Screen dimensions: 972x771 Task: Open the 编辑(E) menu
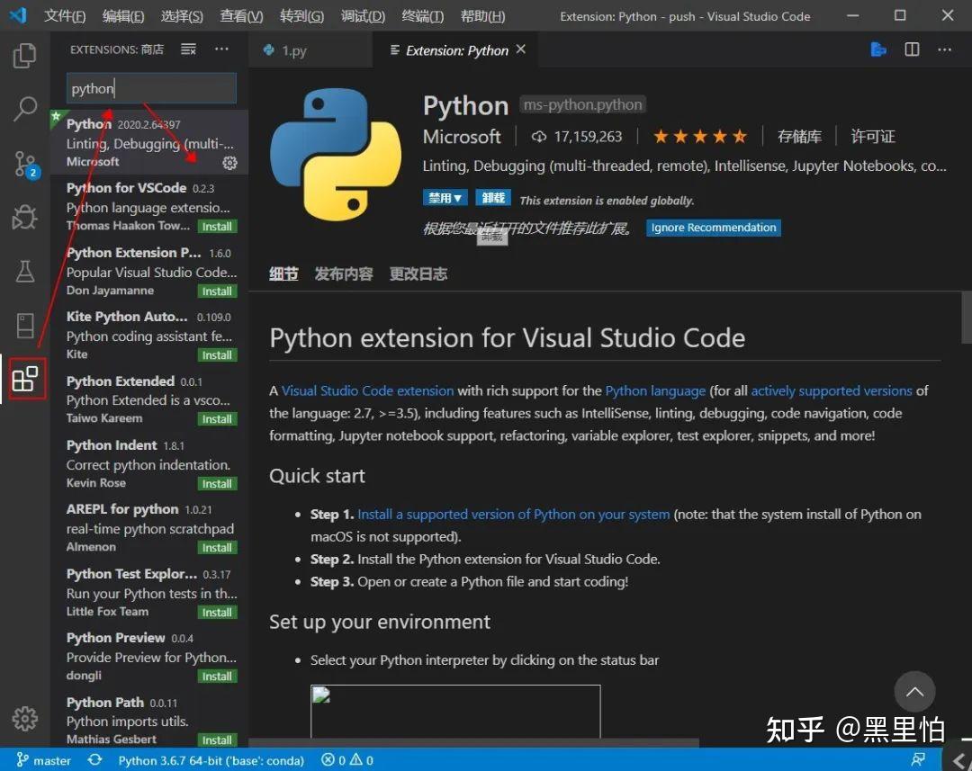click(x=123, y=15)
